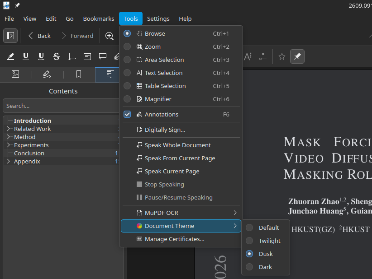Select the highlighter annotation tool
The width and height of the screenshot is (372, 279).
(10, 56)
